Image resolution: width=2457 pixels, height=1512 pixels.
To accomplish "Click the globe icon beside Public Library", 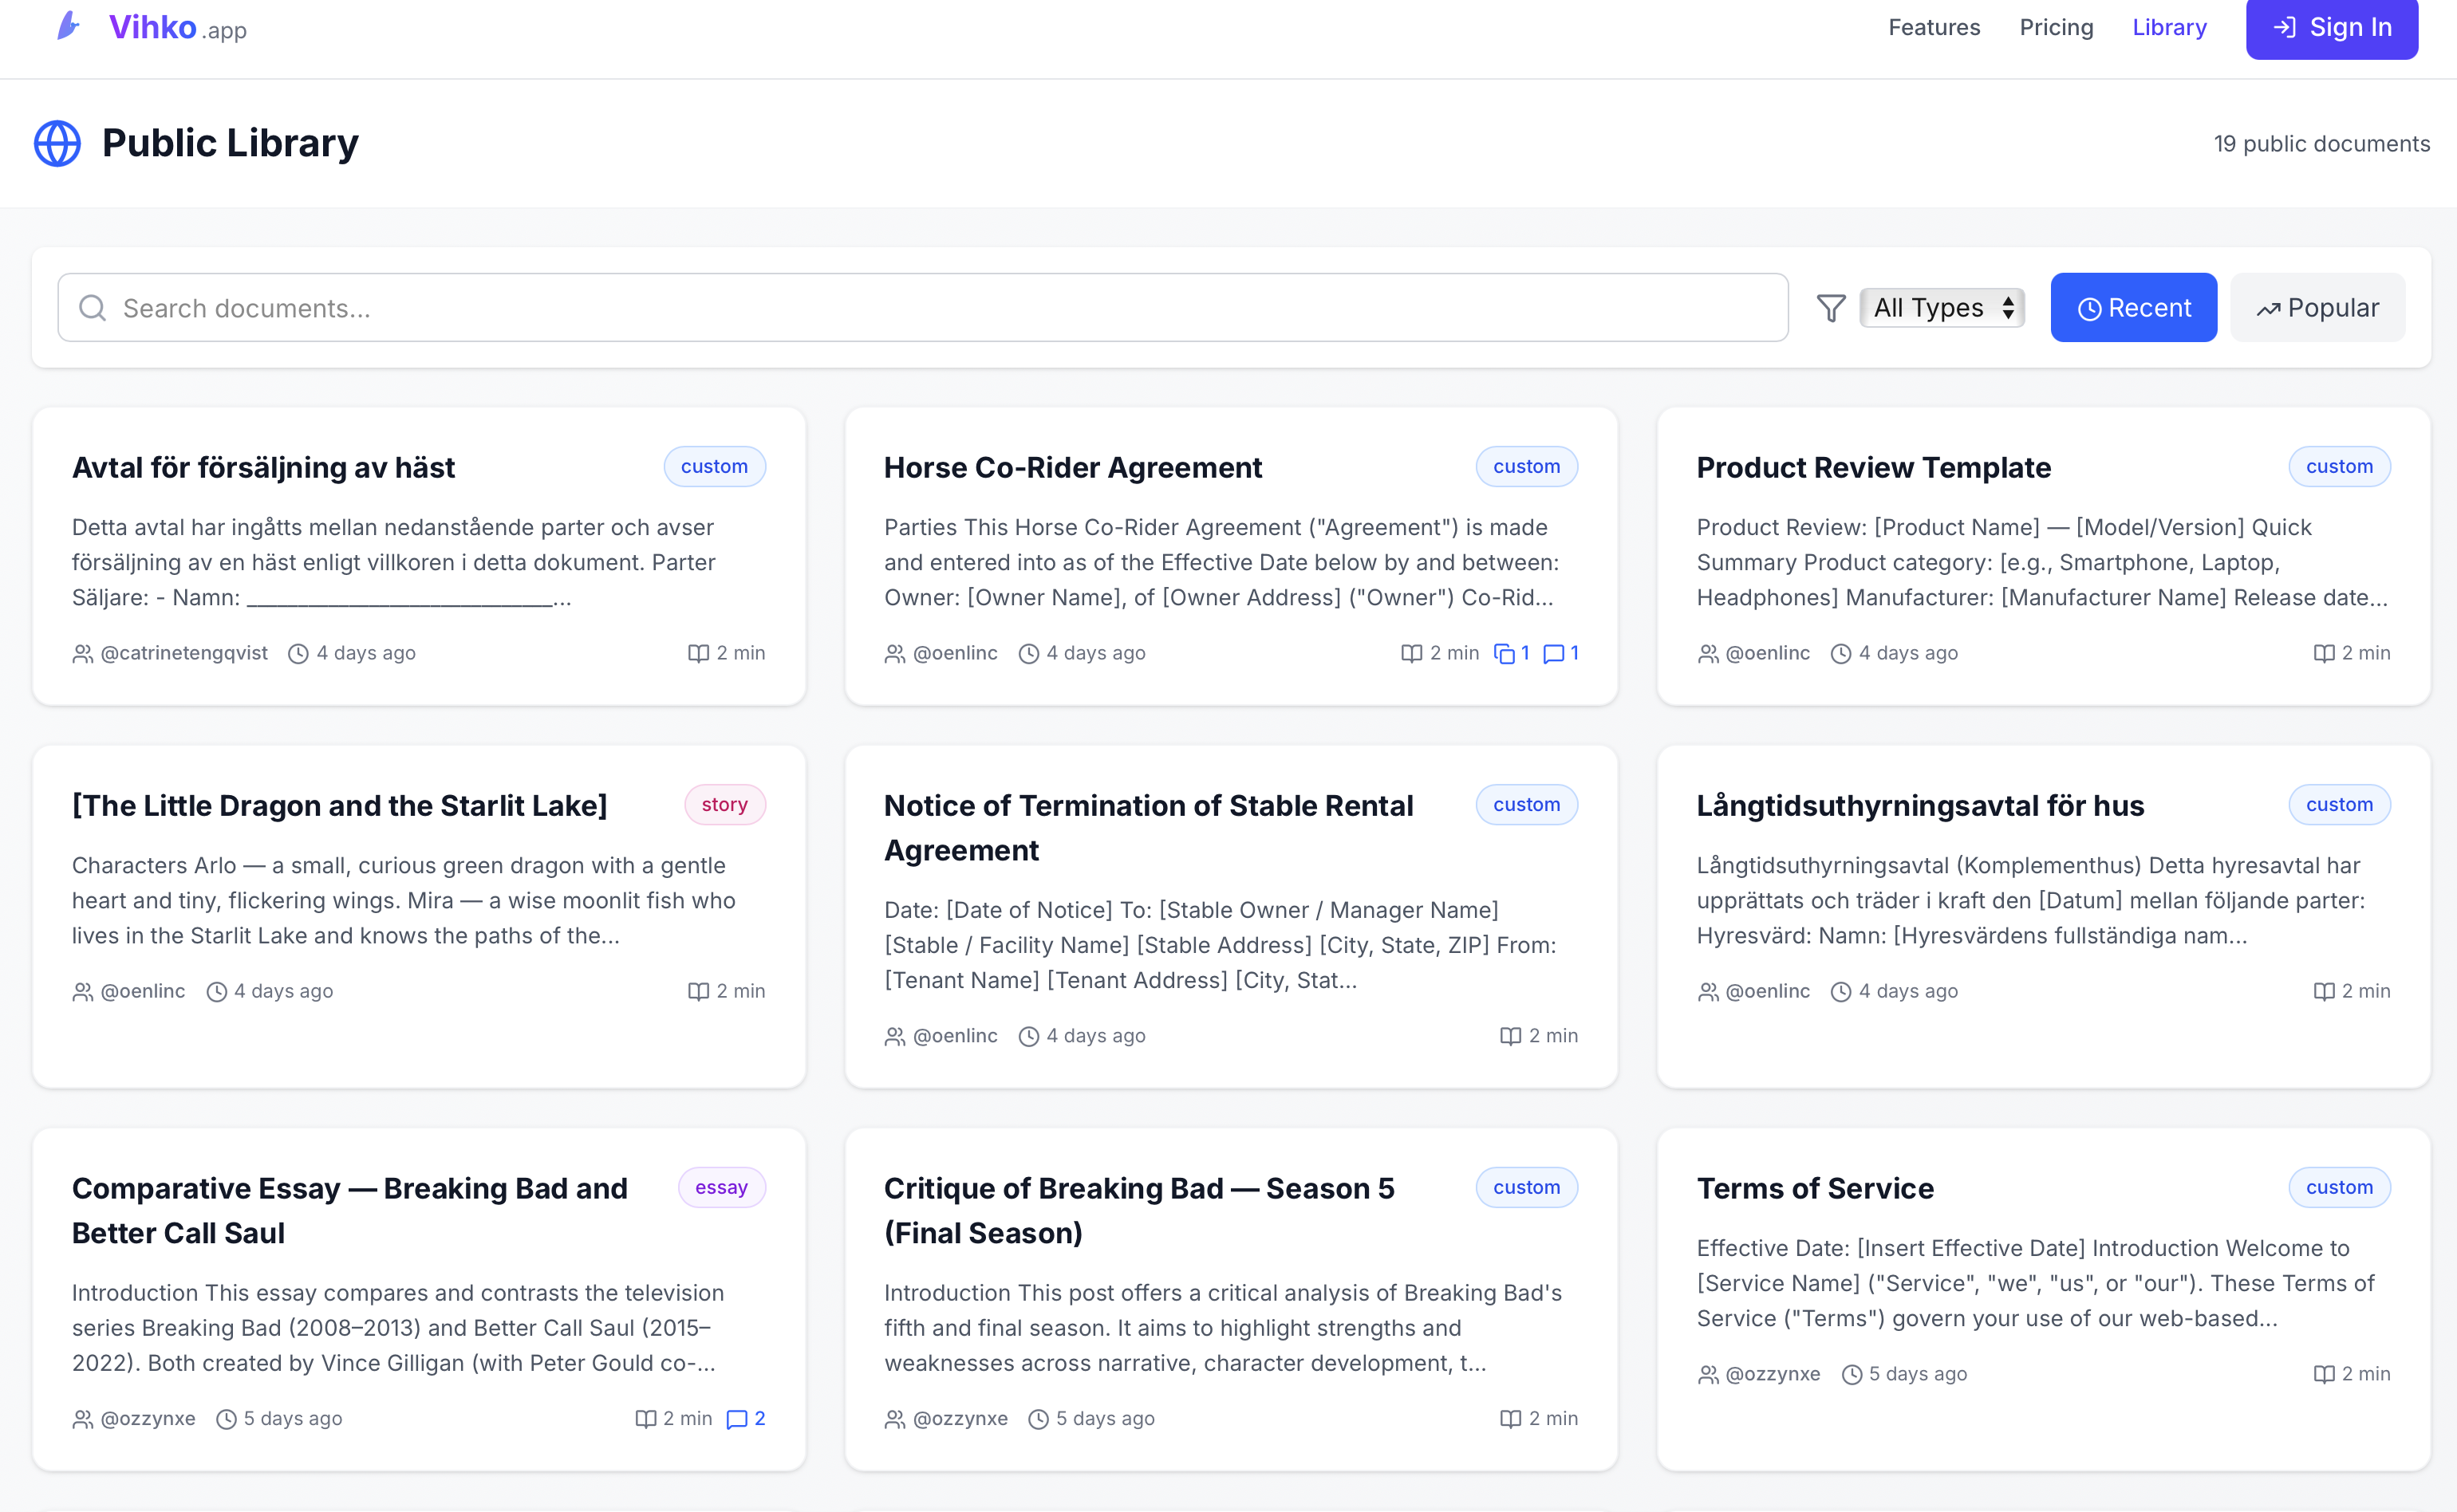I will click(57, 143).
